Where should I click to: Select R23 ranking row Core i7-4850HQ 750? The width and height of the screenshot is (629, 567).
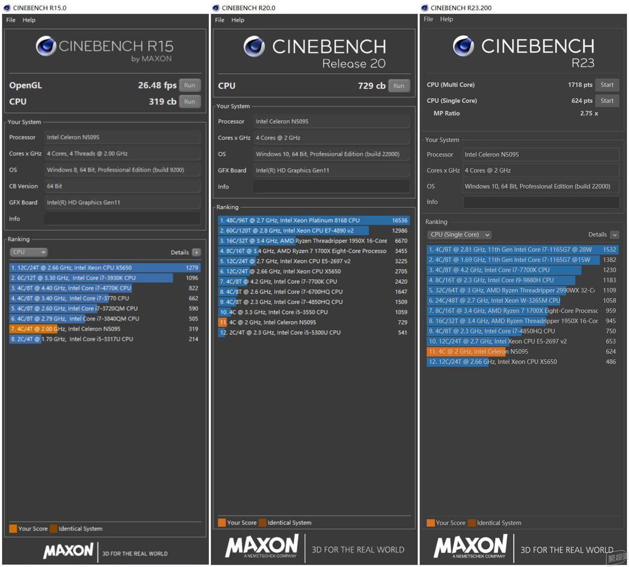(523, 331)
